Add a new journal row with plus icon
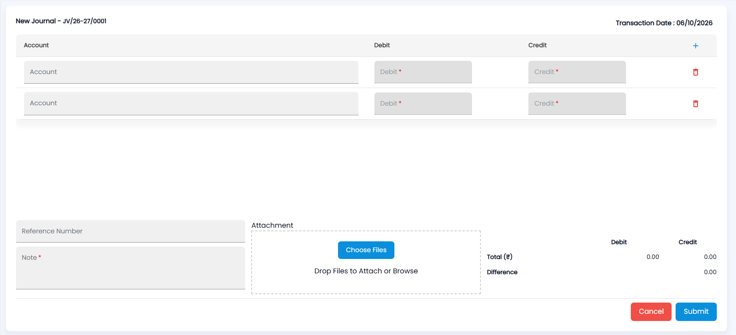The image size is (736, 335). pos(696,46)
